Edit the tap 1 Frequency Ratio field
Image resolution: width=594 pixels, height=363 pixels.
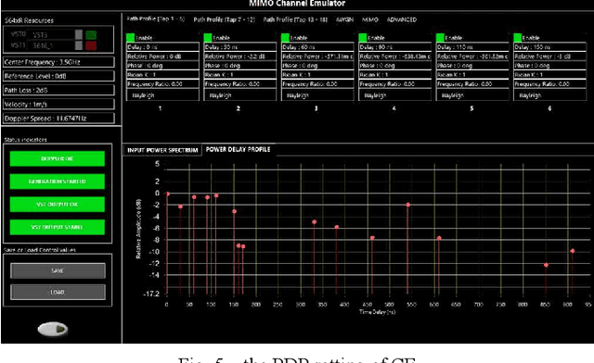click(x=162, y=84)
